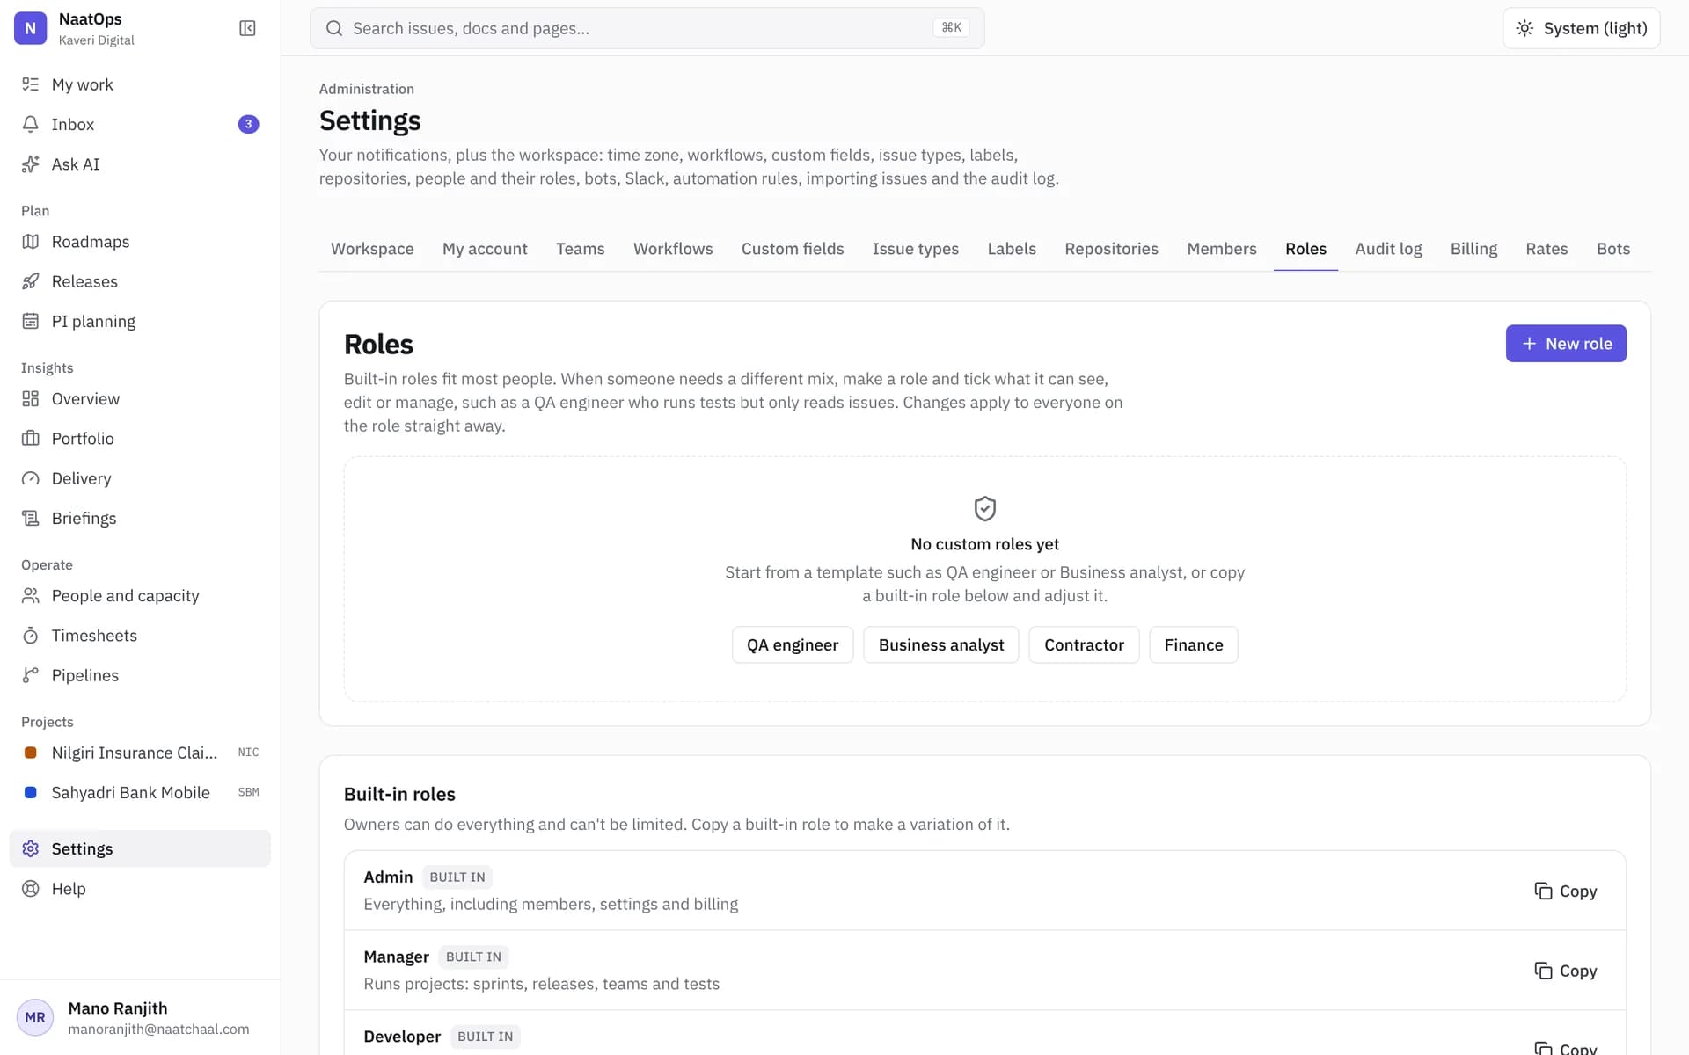This screenshot has height=1055, width=1689.
Task: Click the blue Sahyadri Bank Mobile color dot
Action: pos(31,792)
